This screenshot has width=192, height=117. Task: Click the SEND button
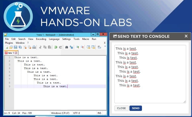click(x=136, y=108)
